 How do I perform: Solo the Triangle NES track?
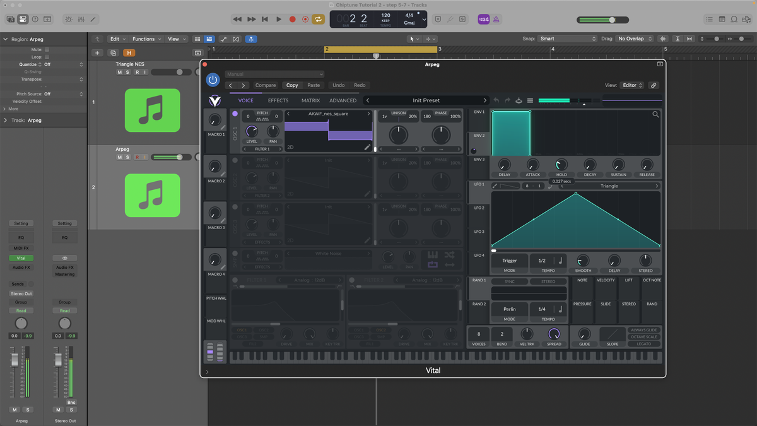tap(127, 71)
